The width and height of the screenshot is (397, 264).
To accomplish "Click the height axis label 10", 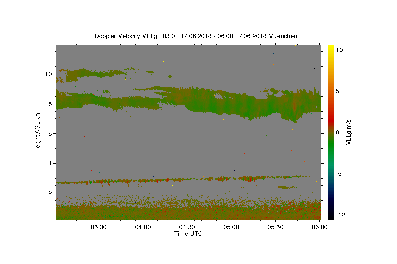I will tap(48, 74).
